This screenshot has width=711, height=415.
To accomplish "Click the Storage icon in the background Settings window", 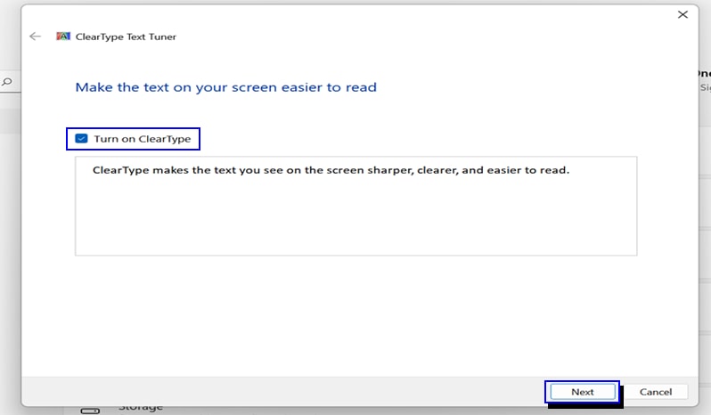I will click(90, 411).
